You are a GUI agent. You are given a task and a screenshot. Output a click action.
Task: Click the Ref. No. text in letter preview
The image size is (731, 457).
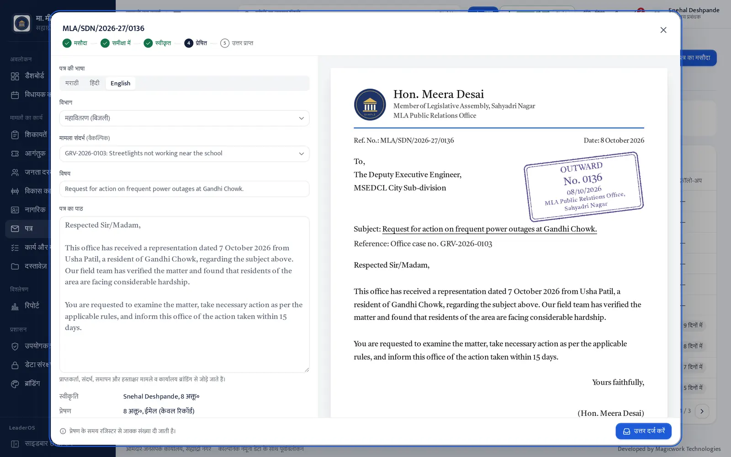[x=404, y=140]
